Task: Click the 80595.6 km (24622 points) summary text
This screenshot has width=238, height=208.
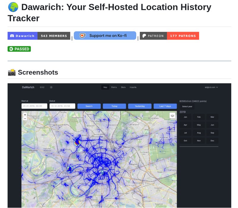Action: (193, 101)
